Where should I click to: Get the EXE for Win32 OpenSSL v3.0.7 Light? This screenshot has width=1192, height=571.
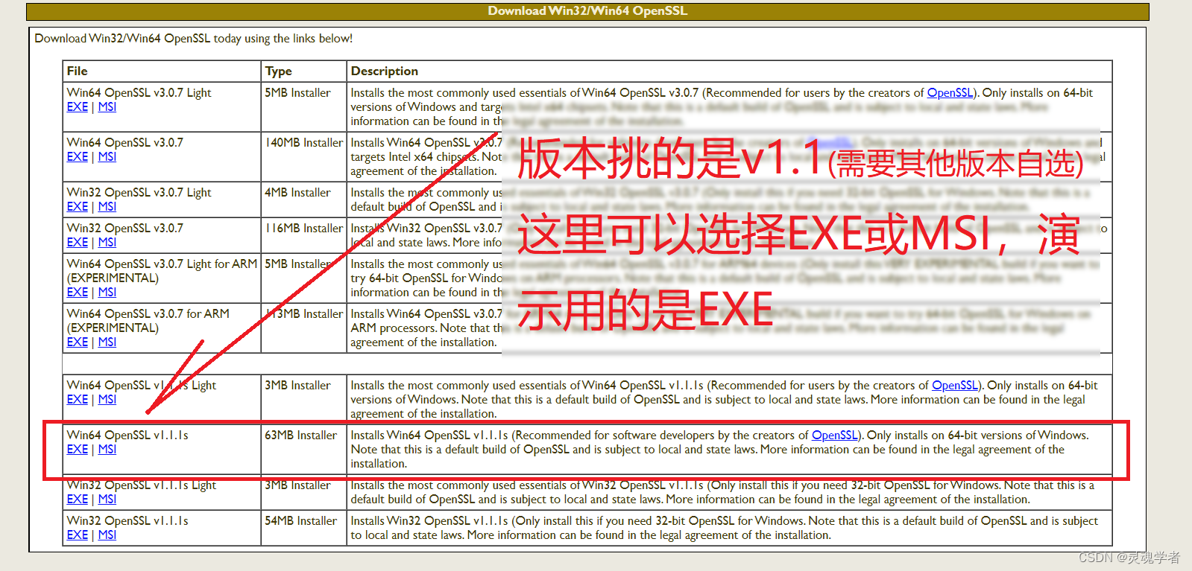click(78, 207)
